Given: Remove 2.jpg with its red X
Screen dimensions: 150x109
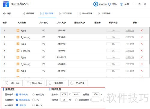Looking at the screenshot, I should tap(142, 44).
